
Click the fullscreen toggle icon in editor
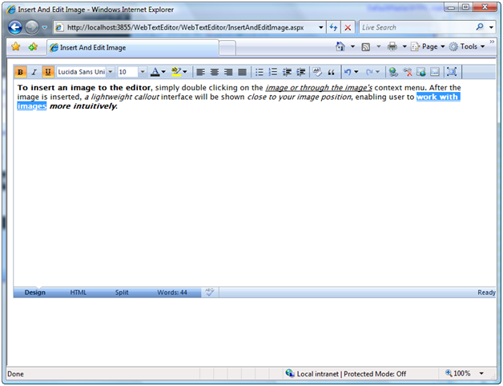tap(452, 72)
